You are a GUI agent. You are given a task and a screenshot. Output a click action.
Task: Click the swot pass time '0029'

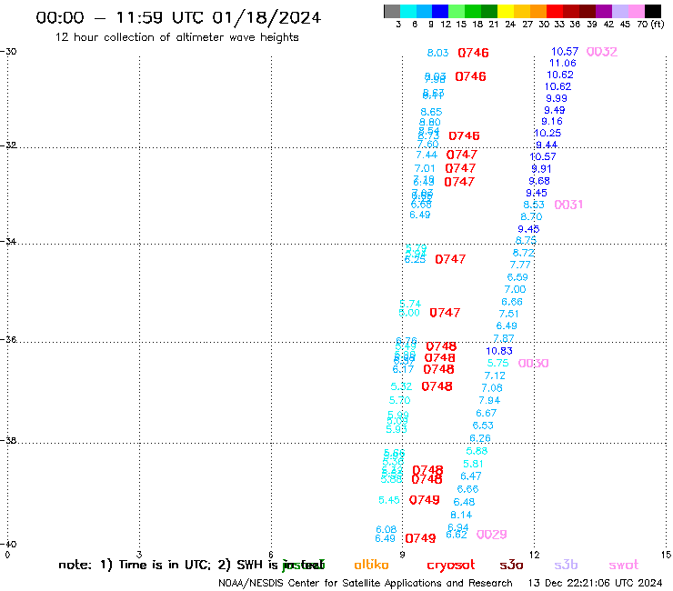coord(492,535)
